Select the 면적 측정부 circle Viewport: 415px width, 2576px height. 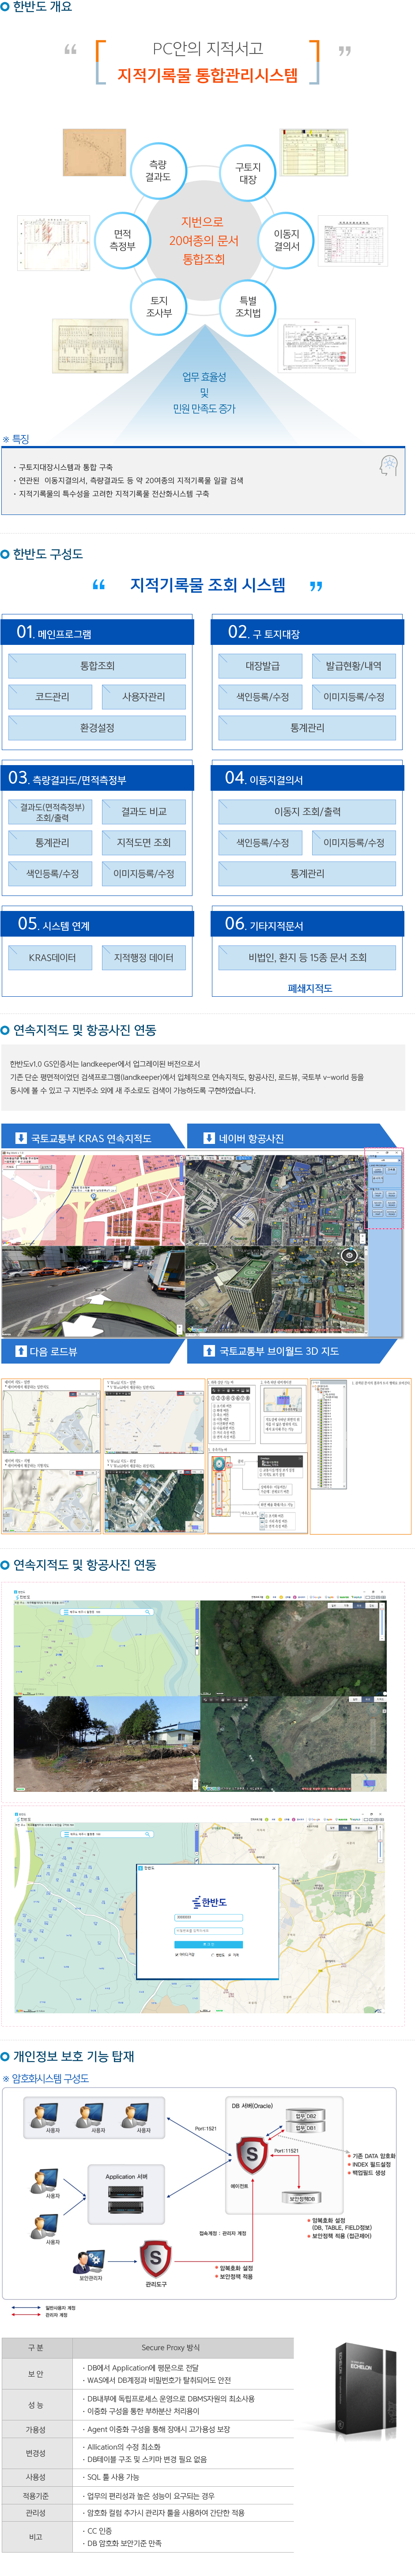pos(122,240)
